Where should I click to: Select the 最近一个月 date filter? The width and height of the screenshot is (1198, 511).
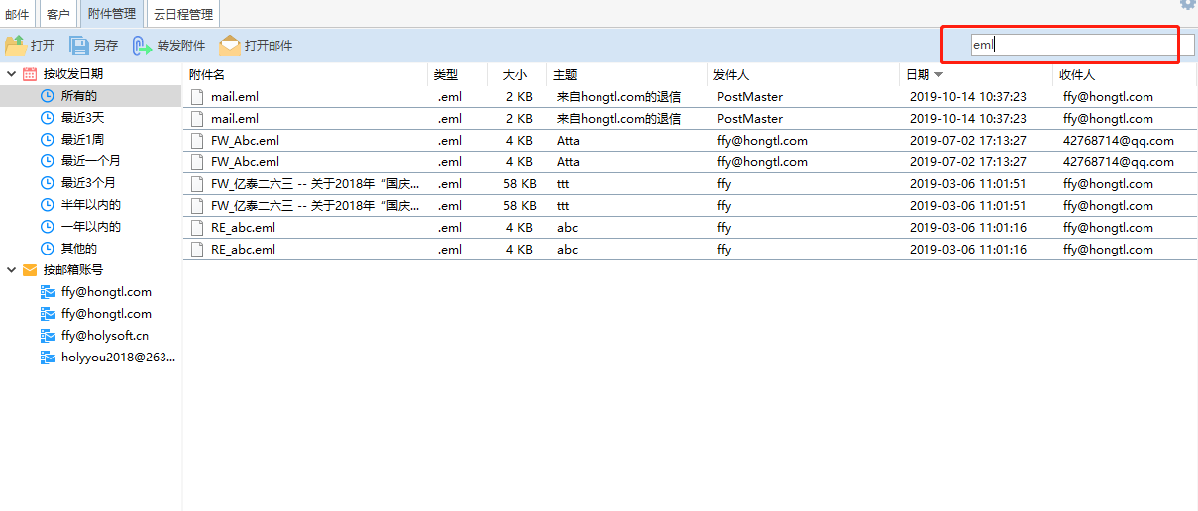[x=90, y=161]
